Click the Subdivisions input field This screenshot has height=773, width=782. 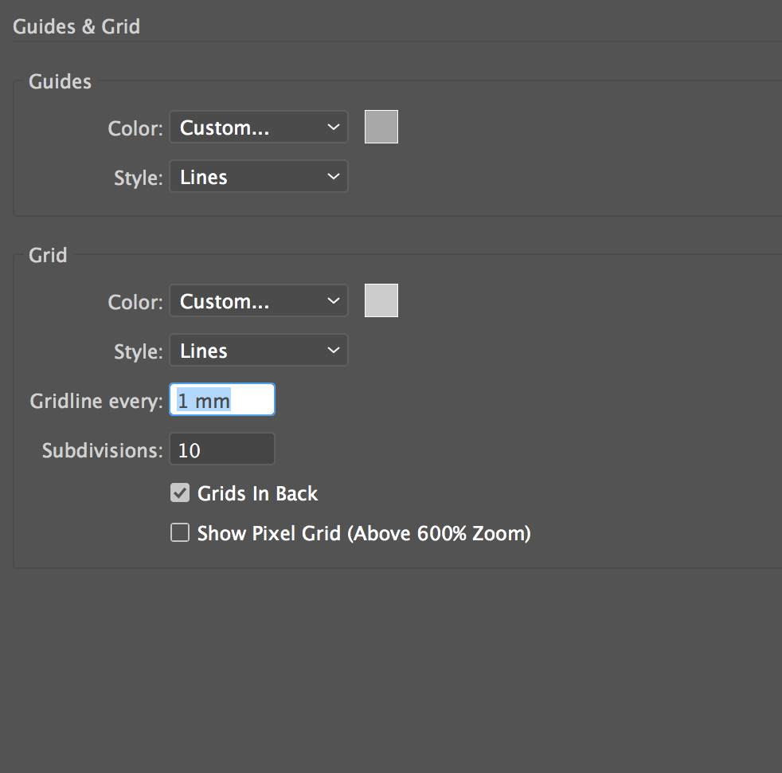click(222, 449)
